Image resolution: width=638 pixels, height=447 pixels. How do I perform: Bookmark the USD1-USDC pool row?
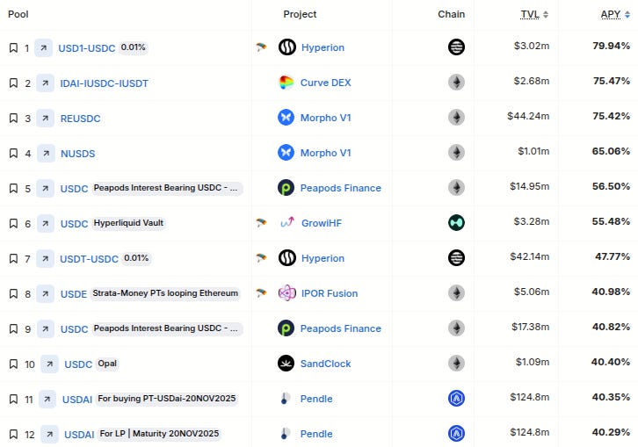(13, 48)
